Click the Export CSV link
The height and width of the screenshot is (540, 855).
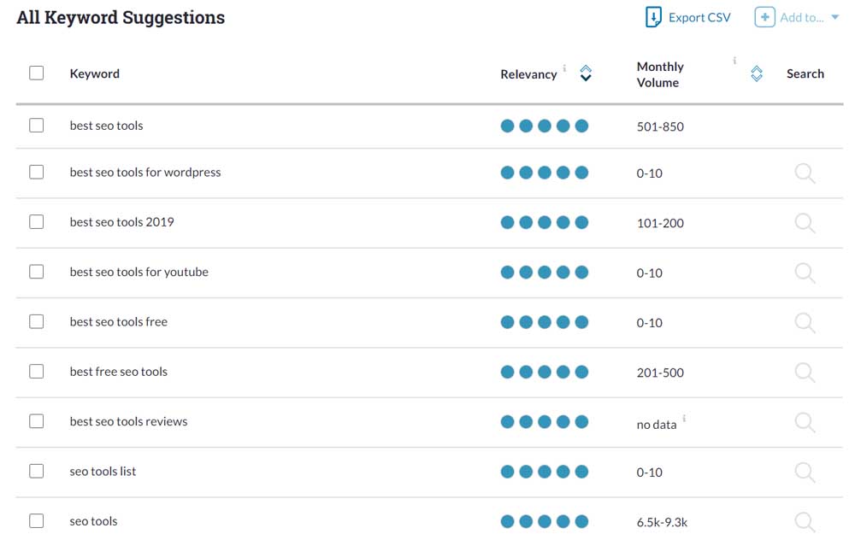(699, 17)
